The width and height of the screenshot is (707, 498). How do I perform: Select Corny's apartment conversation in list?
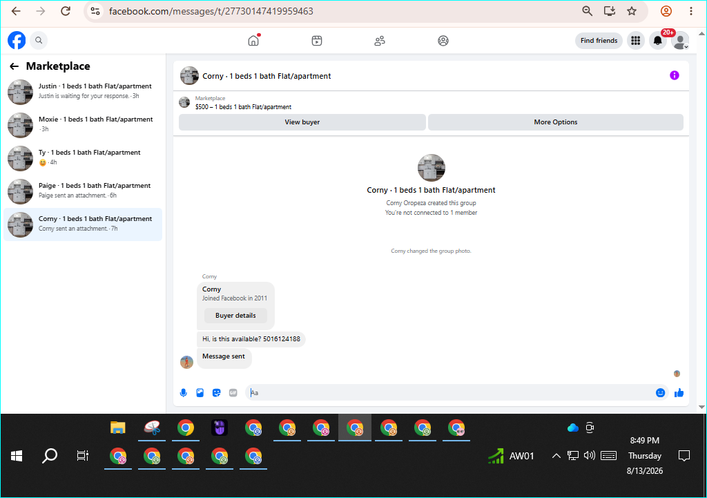point(83,224)
